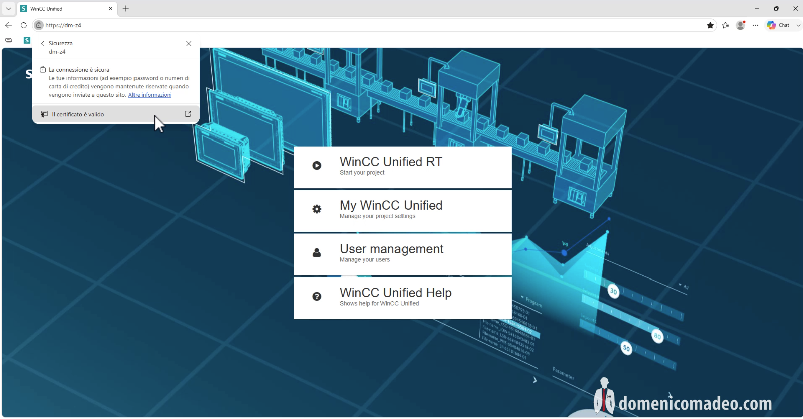The image size is (803, 419).
Task: Click the user icon beside User management
Action: pos(317,253)
